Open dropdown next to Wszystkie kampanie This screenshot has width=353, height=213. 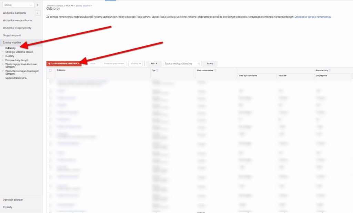coord(38,13)
